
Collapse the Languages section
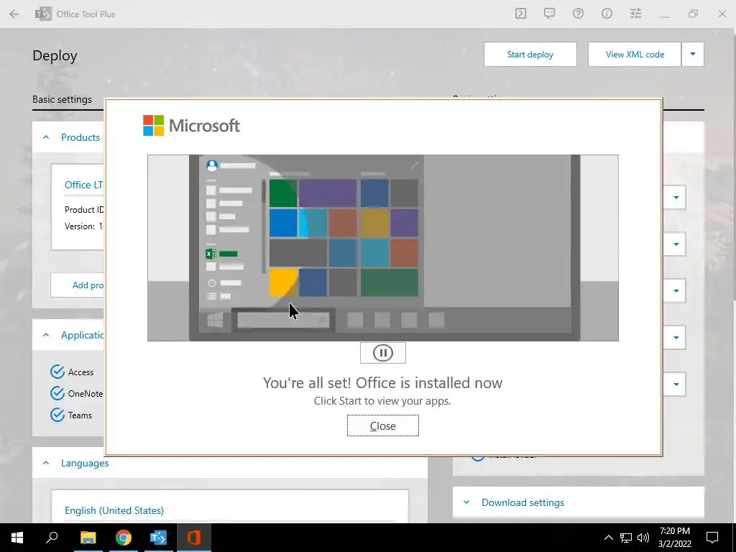(46, 464)
